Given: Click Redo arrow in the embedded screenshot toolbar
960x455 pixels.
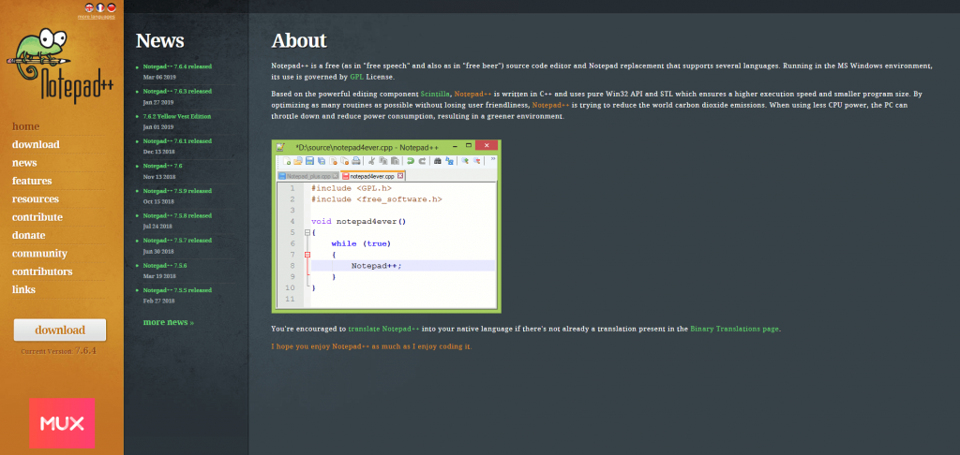Looking at the screenshot, I should point(422,161).
